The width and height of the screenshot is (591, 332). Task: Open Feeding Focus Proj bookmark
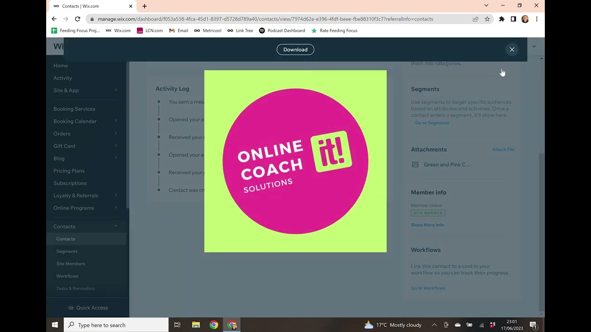click(75, 30)
